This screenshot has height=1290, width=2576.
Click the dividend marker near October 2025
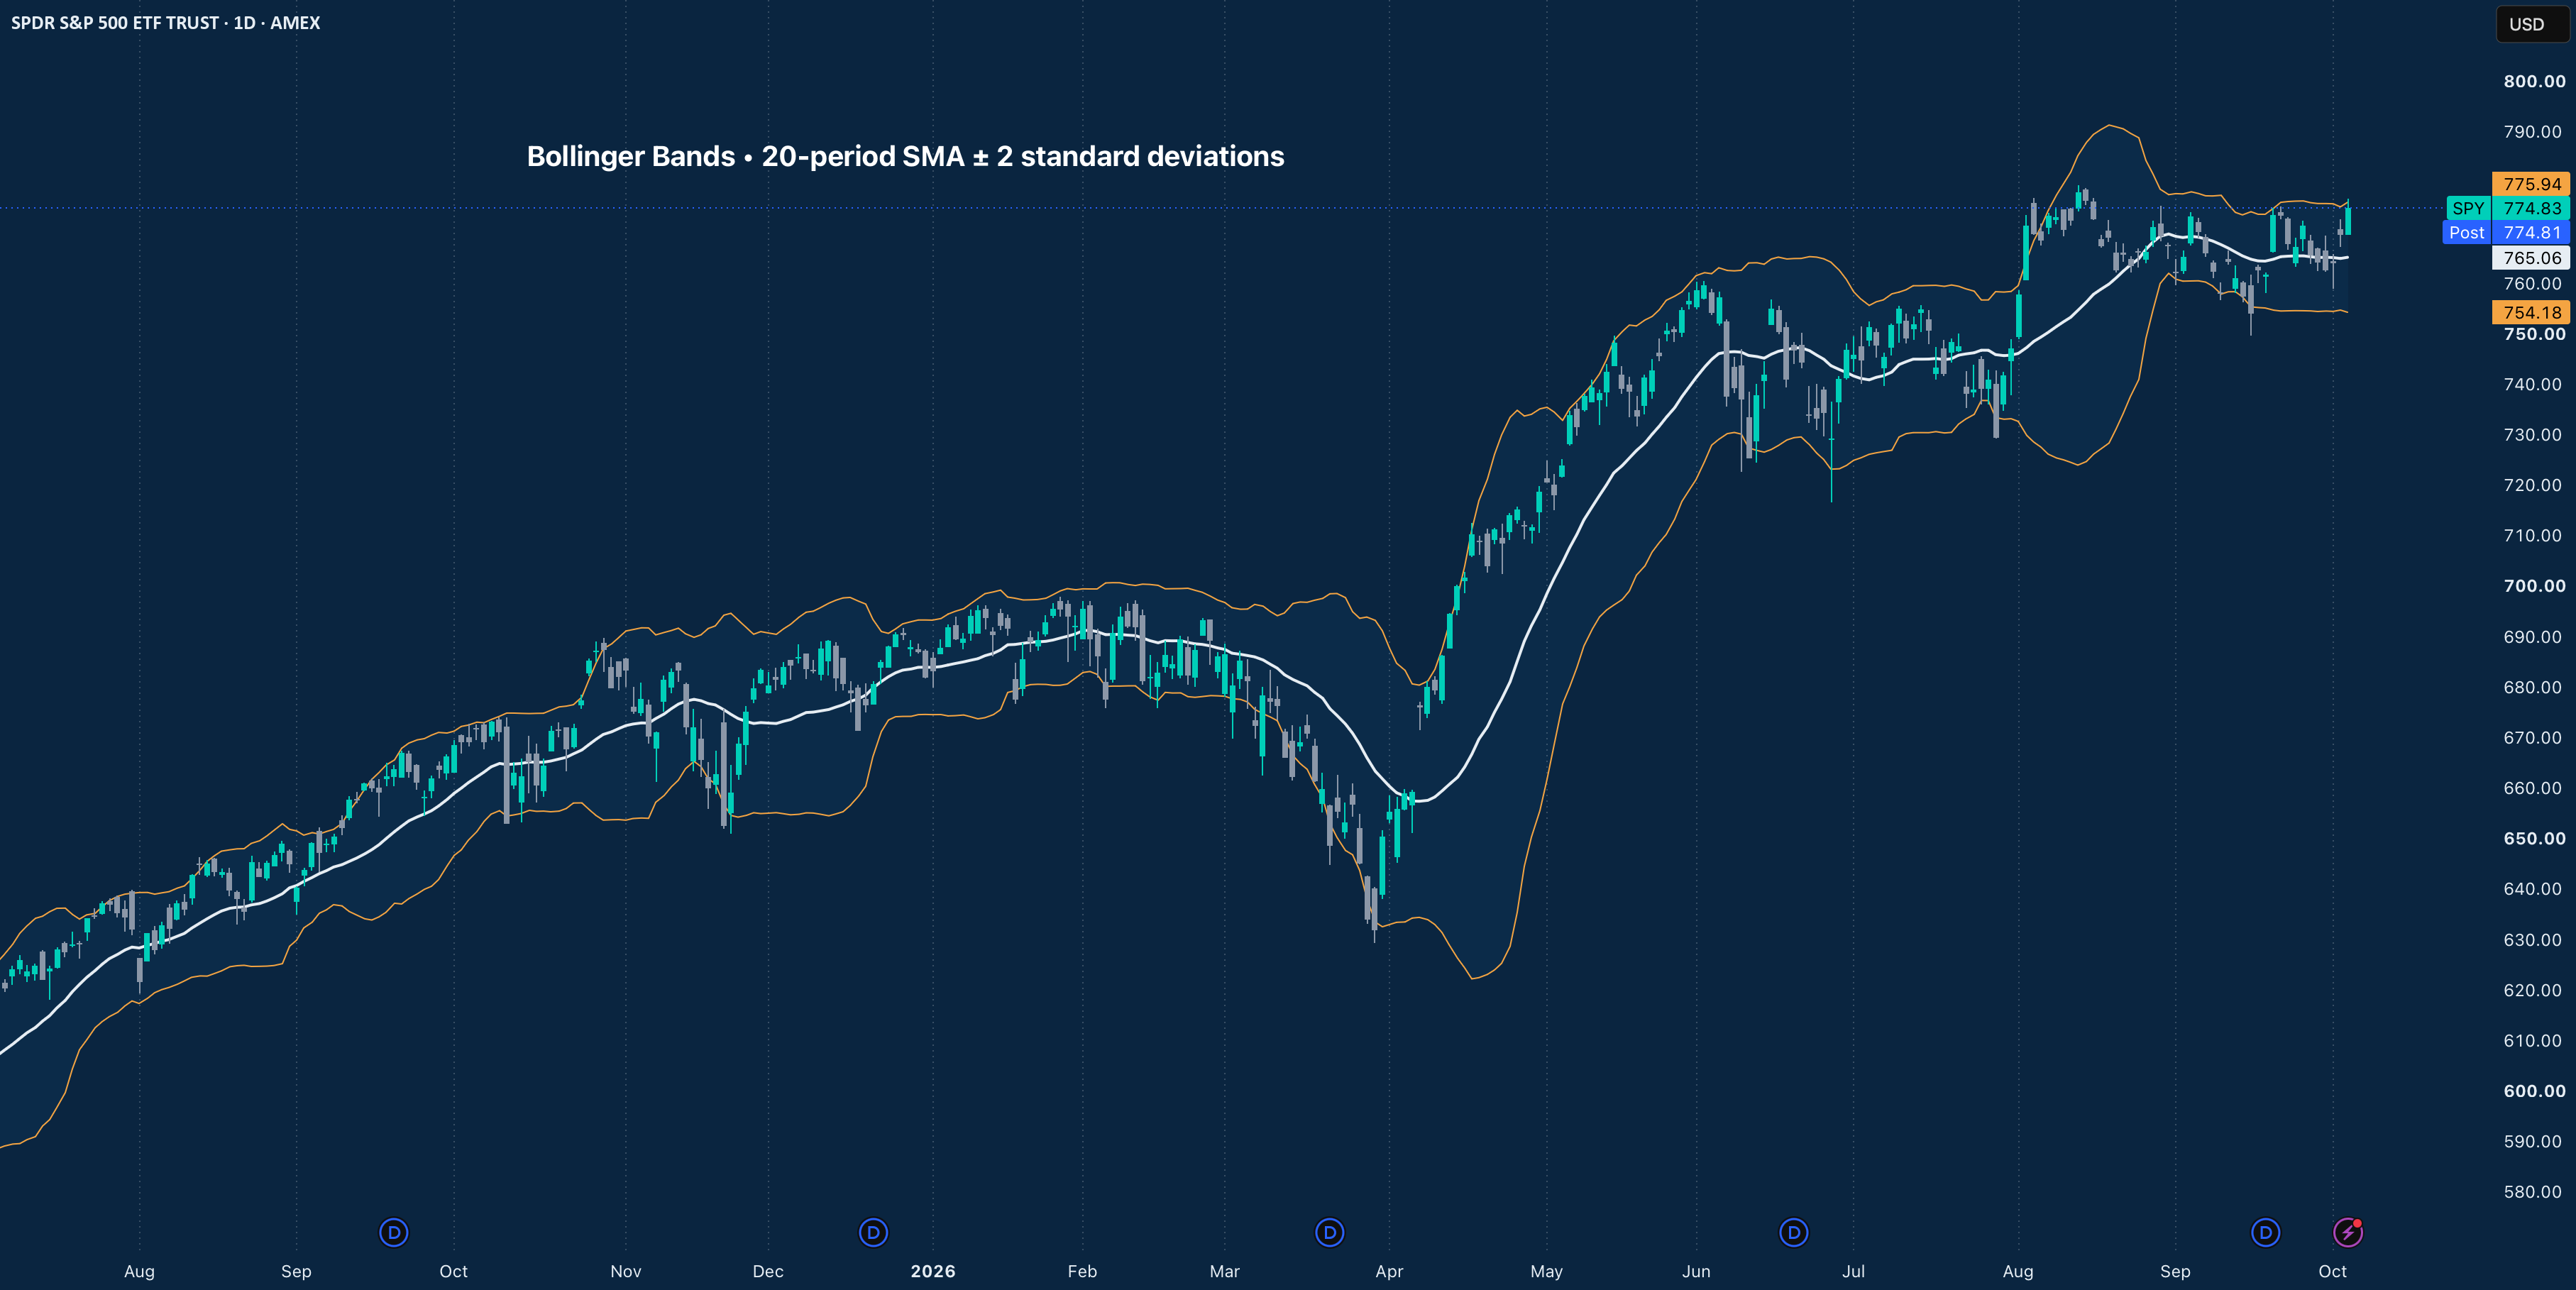pos(394,1232)
